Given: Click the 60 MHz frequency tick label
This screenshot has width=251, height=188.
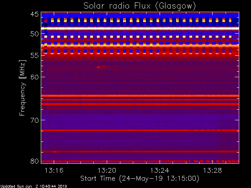Looking at the screenshot, I should (x=34, y=77).
